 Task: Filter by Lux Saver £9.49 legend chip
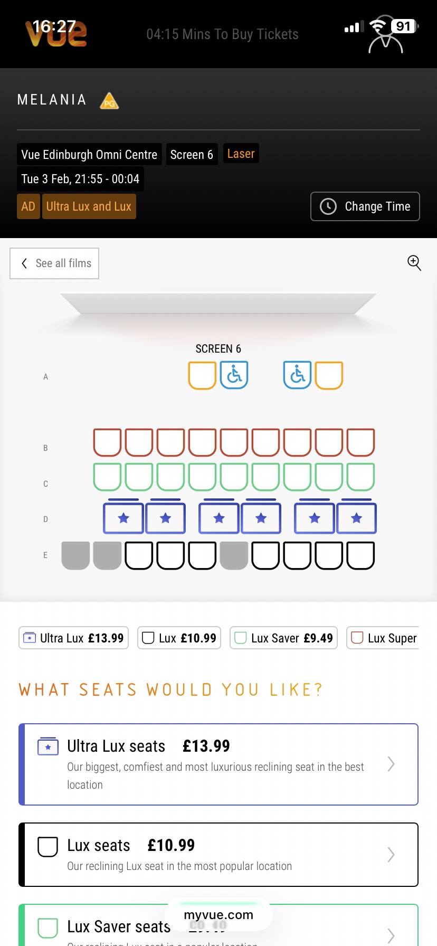pos(283,638)
